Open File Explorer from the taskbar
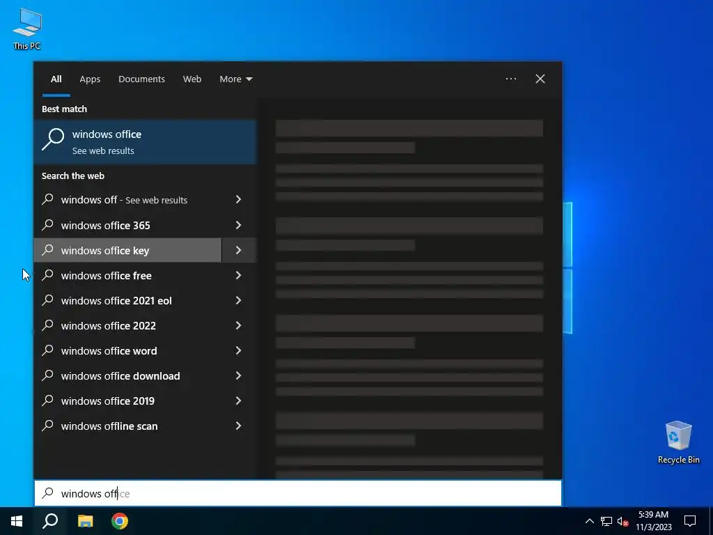Image resolution: width=713 pixels, height=535 pixels. tap(85, 521)
